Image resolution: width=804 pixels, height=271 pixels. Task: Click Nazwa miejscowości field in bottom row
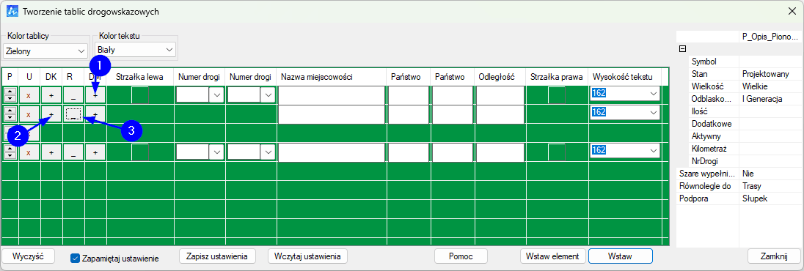click(332, 152)
